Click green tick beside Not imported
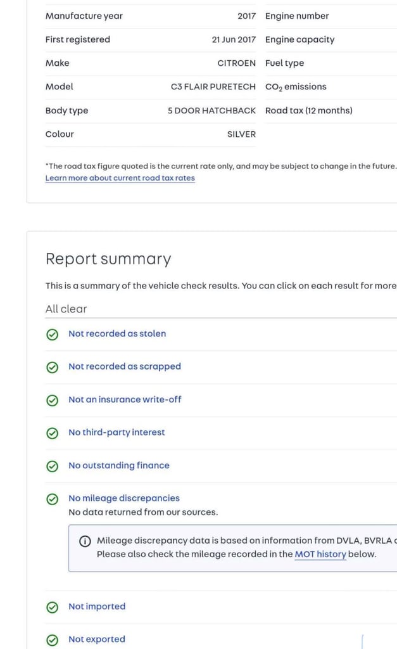Image resolution: width=397 pixels, height=649 pixels. pyautogui.click(x=52, y=607)
